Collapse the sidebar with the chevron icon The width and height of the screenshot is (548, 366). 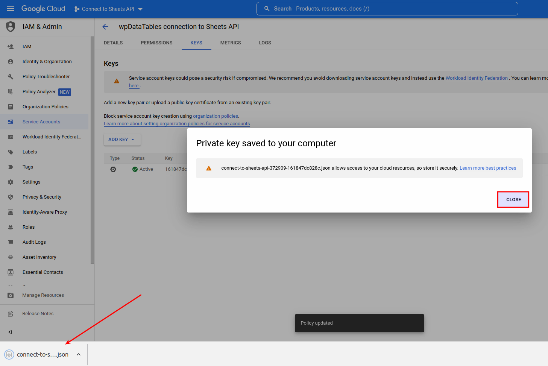pos(10,332)
